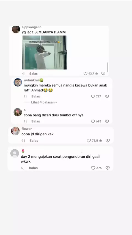Tap broken heart on wulankiwi's comment
This screenshot has height=235, width=132.
tap(107, 96)
